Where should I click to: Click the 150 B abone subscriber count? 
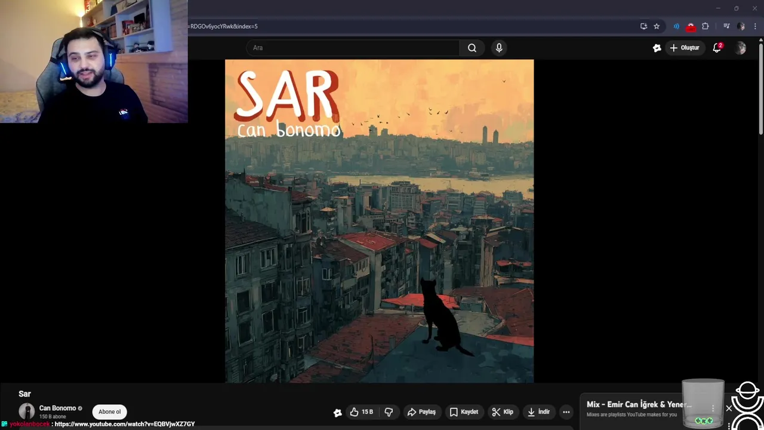(53, 417)
